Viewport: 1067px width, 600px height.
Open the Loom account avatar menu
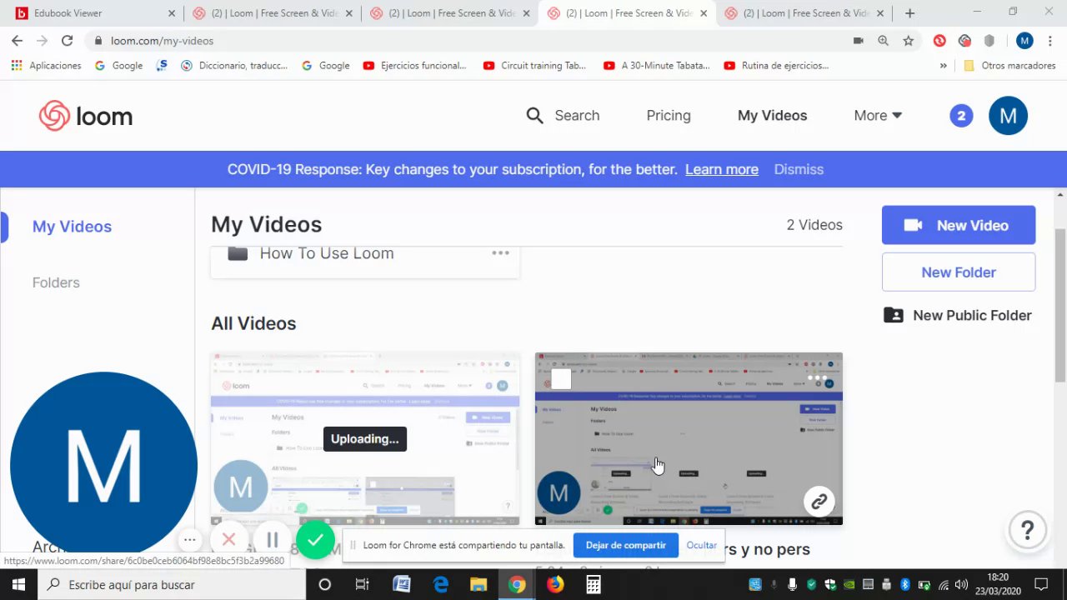click(1008, 116)
